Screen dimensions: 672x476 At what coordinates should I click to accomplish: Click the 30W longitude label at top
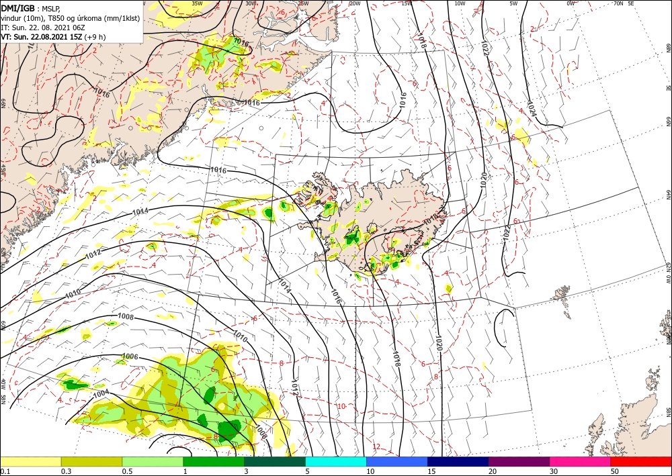[x=251, y=3]
